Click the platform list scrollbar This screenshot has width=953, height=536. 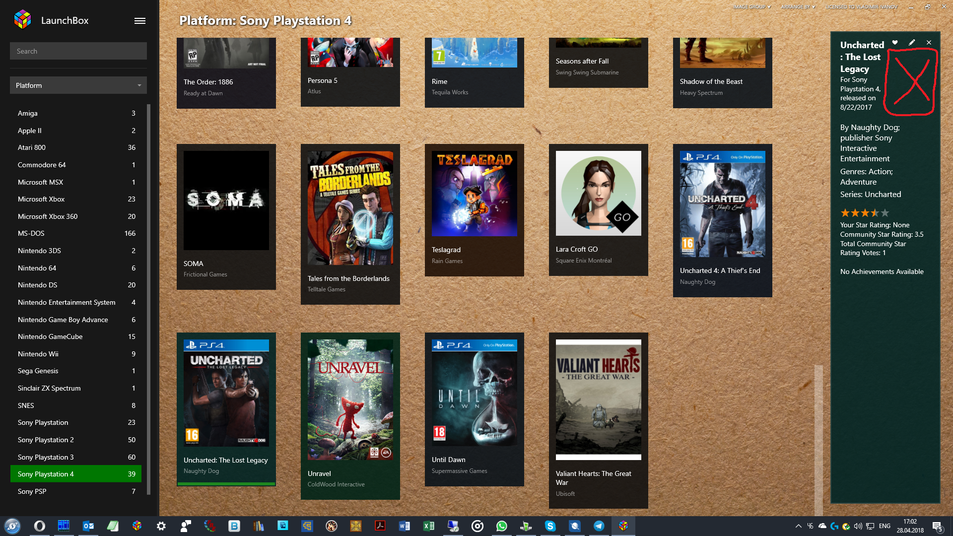click(x=148, y=299)
